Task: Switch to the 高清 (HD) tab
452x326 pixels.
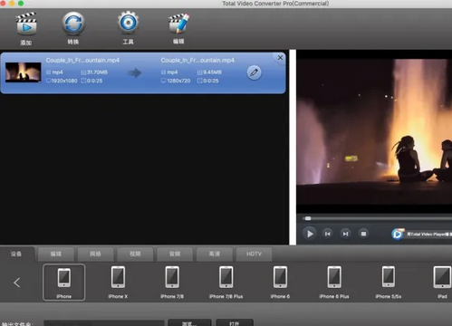Action: (x=215, y=254)
